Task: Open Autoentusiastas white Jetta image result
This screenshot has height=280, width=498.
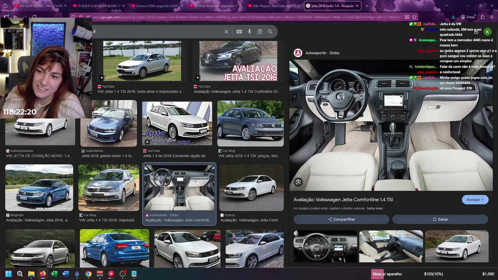Action: [40, 132]
